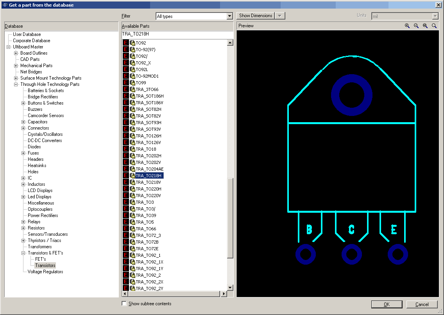The height and width of the screenshot is (315, 444).
Task: Click the lock icon next to TRA_TO220H
Action: point(132,189)
